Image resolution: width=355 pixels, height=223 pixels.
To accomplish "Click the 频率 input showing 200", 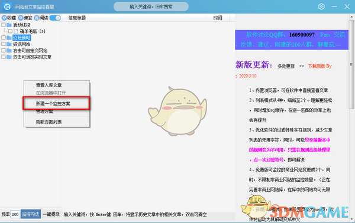I will (15, 214).
